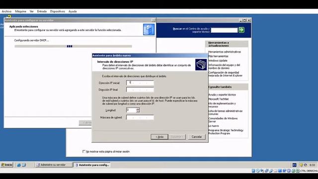Click Cancelar in the new scope wizard
Viewport: 318px width, 179px height.
tap(197, 137)
